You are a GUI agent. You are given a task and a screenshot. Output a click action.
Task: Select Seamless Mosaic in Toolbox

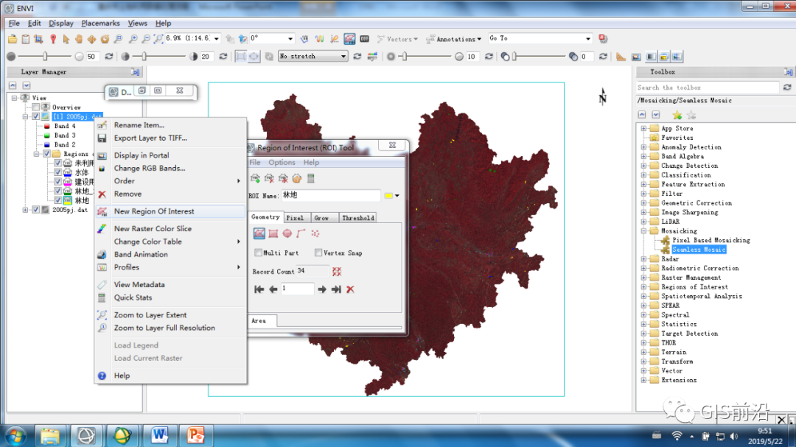coord(699,250)
